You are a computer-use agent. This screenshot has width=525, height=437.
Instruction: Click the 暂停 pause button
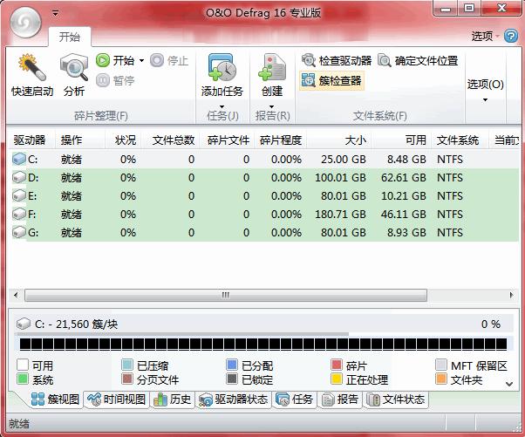pyautogui.click(x=115, y=80)
